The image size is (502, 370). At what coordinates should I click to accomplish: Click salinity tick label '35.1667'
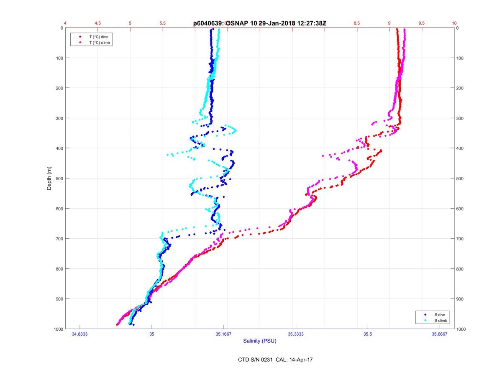click(224, 334)
